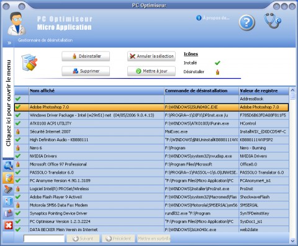The height and width of the screenshot is (246, 298).
Task: Click the Mettre à jour button
Action: click(151, 71)
